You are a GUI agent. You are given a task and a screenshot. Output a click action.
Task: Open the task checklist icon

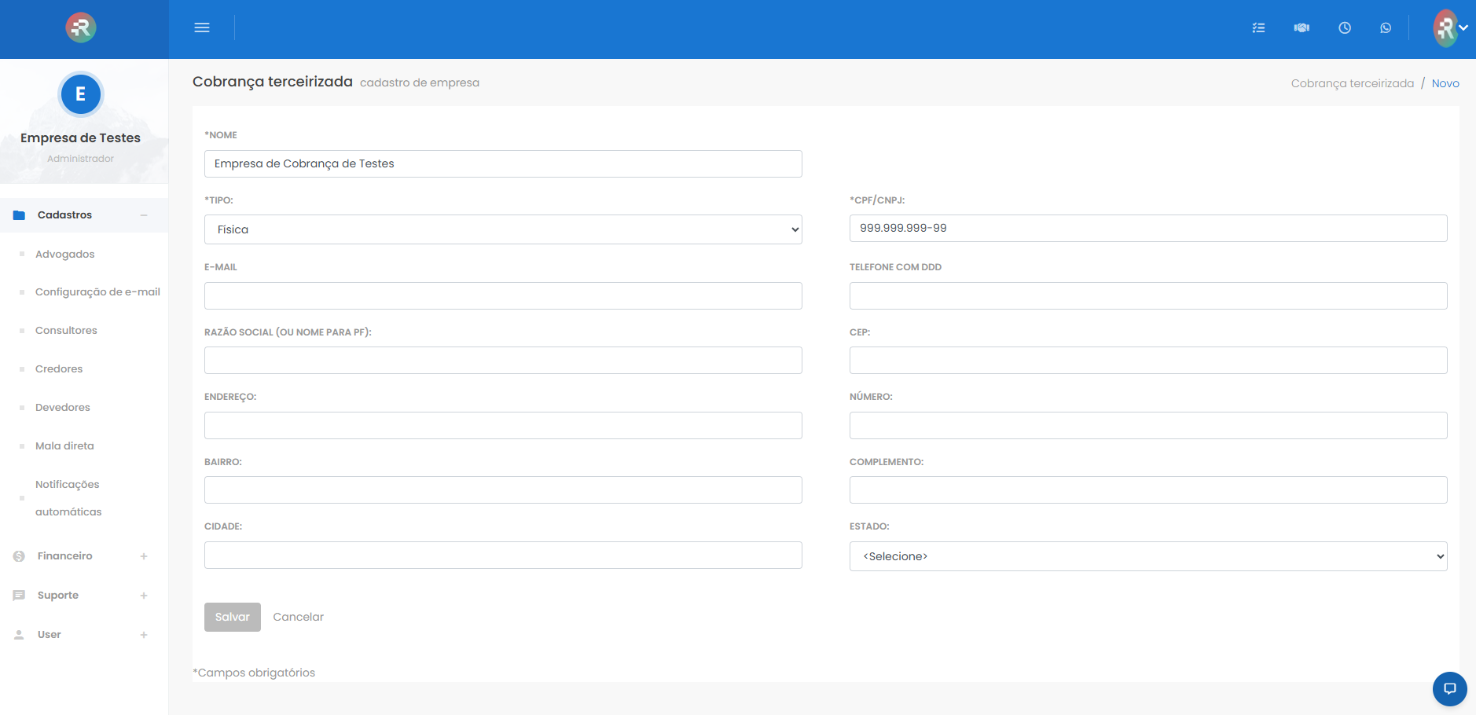pos(1258,27)
